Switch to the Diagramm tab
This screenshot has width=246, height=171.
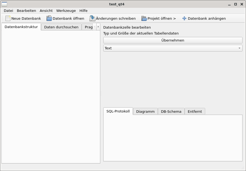(x=145, y=111)
